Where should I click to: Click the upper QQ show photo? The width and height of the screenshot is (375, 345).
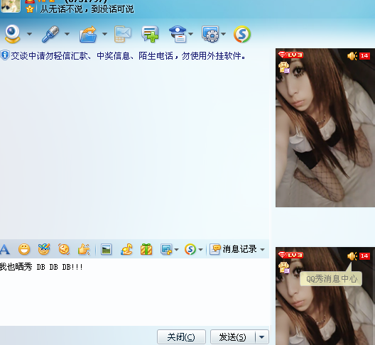tap(325, 128)
